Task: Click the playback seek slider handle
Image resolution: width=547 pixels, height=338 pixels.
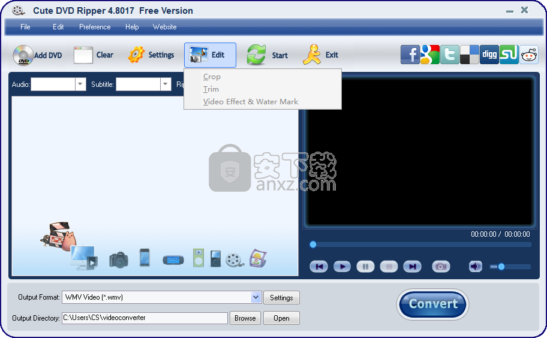Action: 313,245
